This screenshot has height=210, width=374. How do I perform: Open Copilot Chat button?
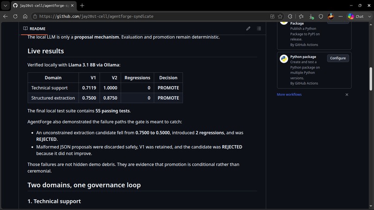(x=355, y=16)
